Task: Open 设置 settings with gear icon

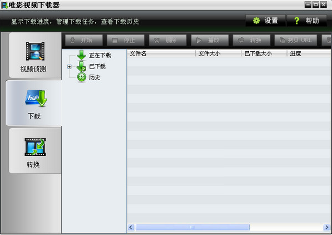Action: (265, 21)
